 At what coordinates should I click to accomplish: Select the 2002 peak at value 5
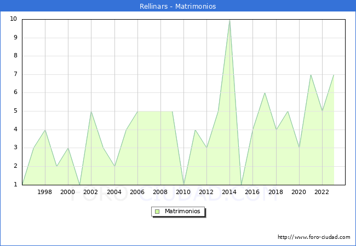pos(91,112)
